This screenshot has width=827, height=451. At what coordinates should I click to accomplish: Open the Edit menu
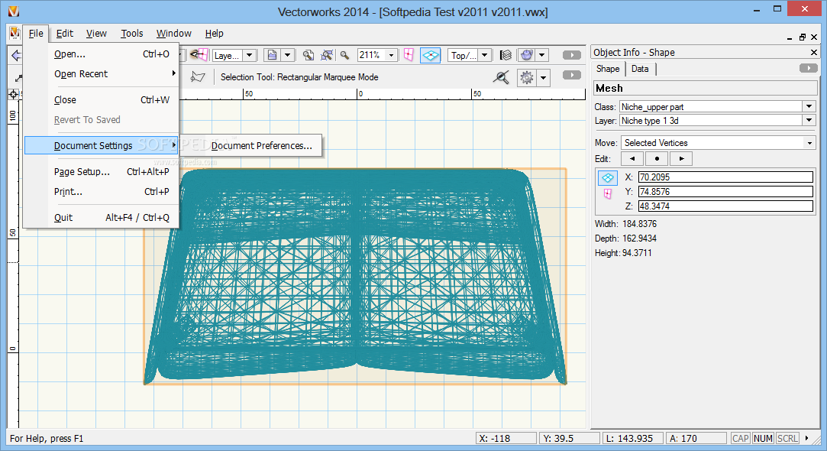(x=65, y=34)
